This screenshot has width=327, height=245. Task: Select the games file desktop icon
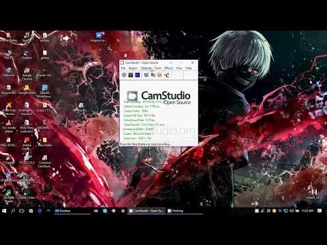click(45, 54)
